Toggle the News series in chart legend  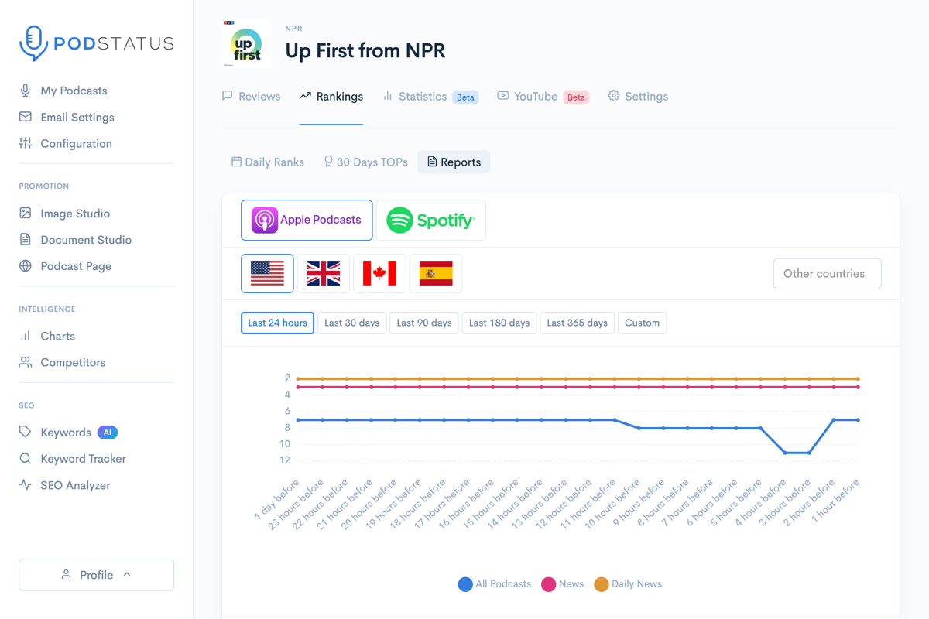(x=563, y=583)
